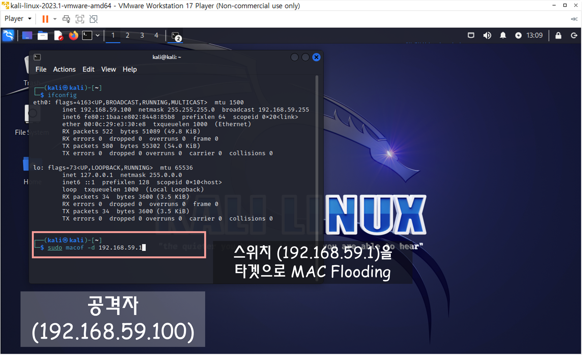Click the sudo macof command line
582x357 pixels.
coord(97,248)
